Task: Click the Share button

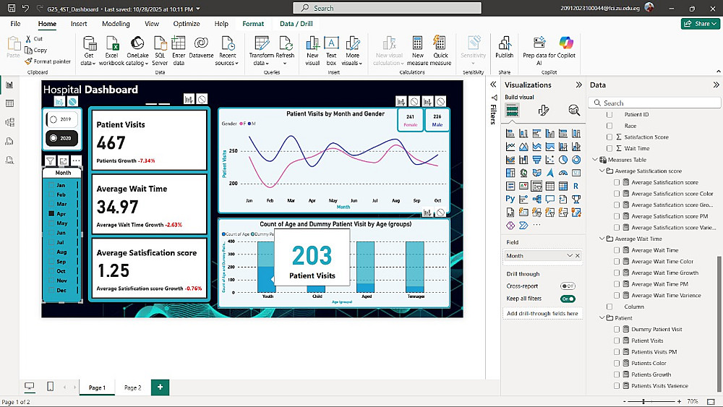Action: point(700,24)
